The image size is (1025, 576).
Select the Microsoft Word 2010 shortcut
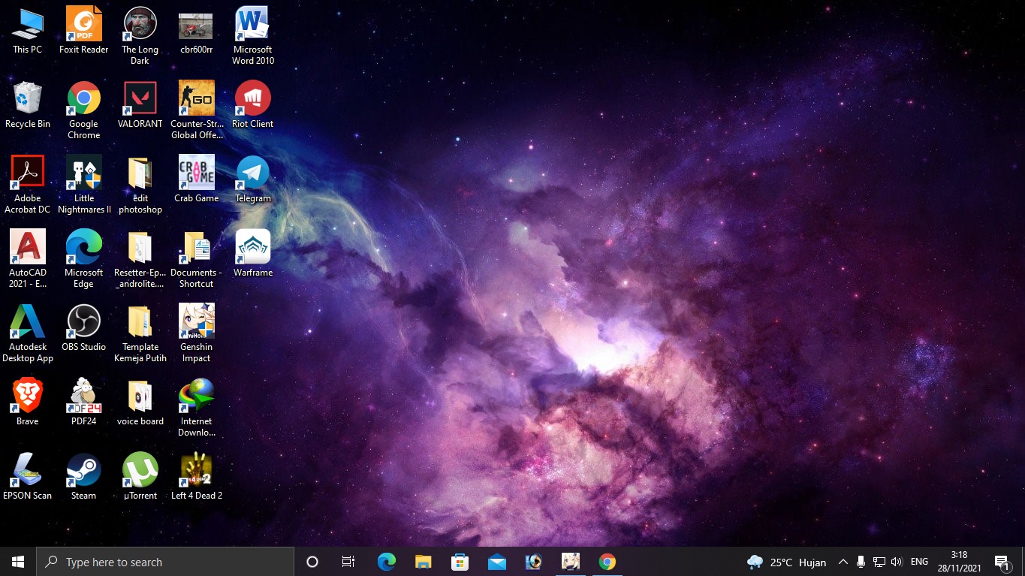coord(253,35)
